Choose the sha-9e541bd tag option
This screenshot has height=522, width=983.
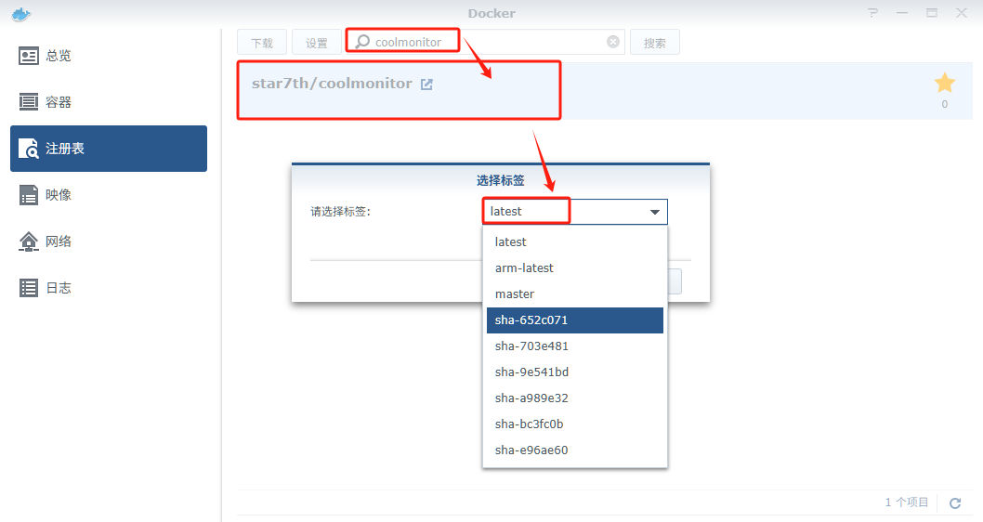(575, 372)
